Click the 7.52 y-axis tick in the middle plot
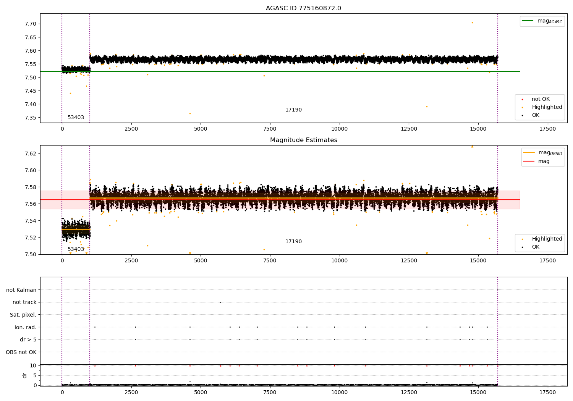This screenshot has width=573, height=401. click(31, 238)
